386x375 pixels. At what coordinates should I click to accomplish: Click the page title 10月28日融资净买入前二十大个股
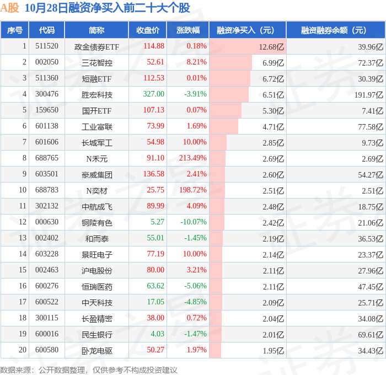(x=108, y=8)
